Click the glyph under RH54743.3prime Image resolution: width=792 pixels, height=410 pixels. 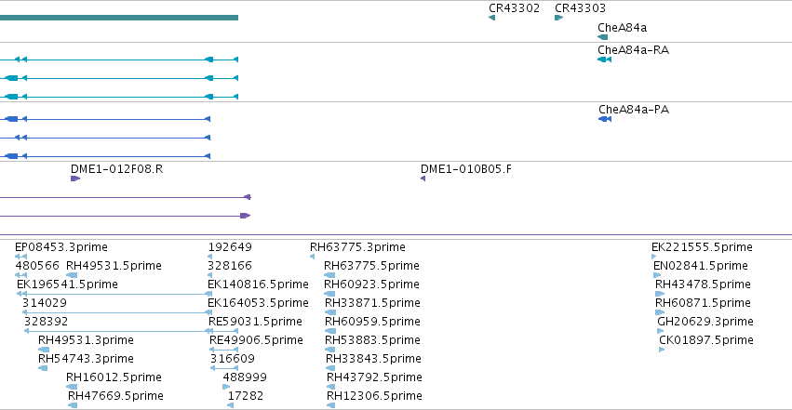coord(43,369)
